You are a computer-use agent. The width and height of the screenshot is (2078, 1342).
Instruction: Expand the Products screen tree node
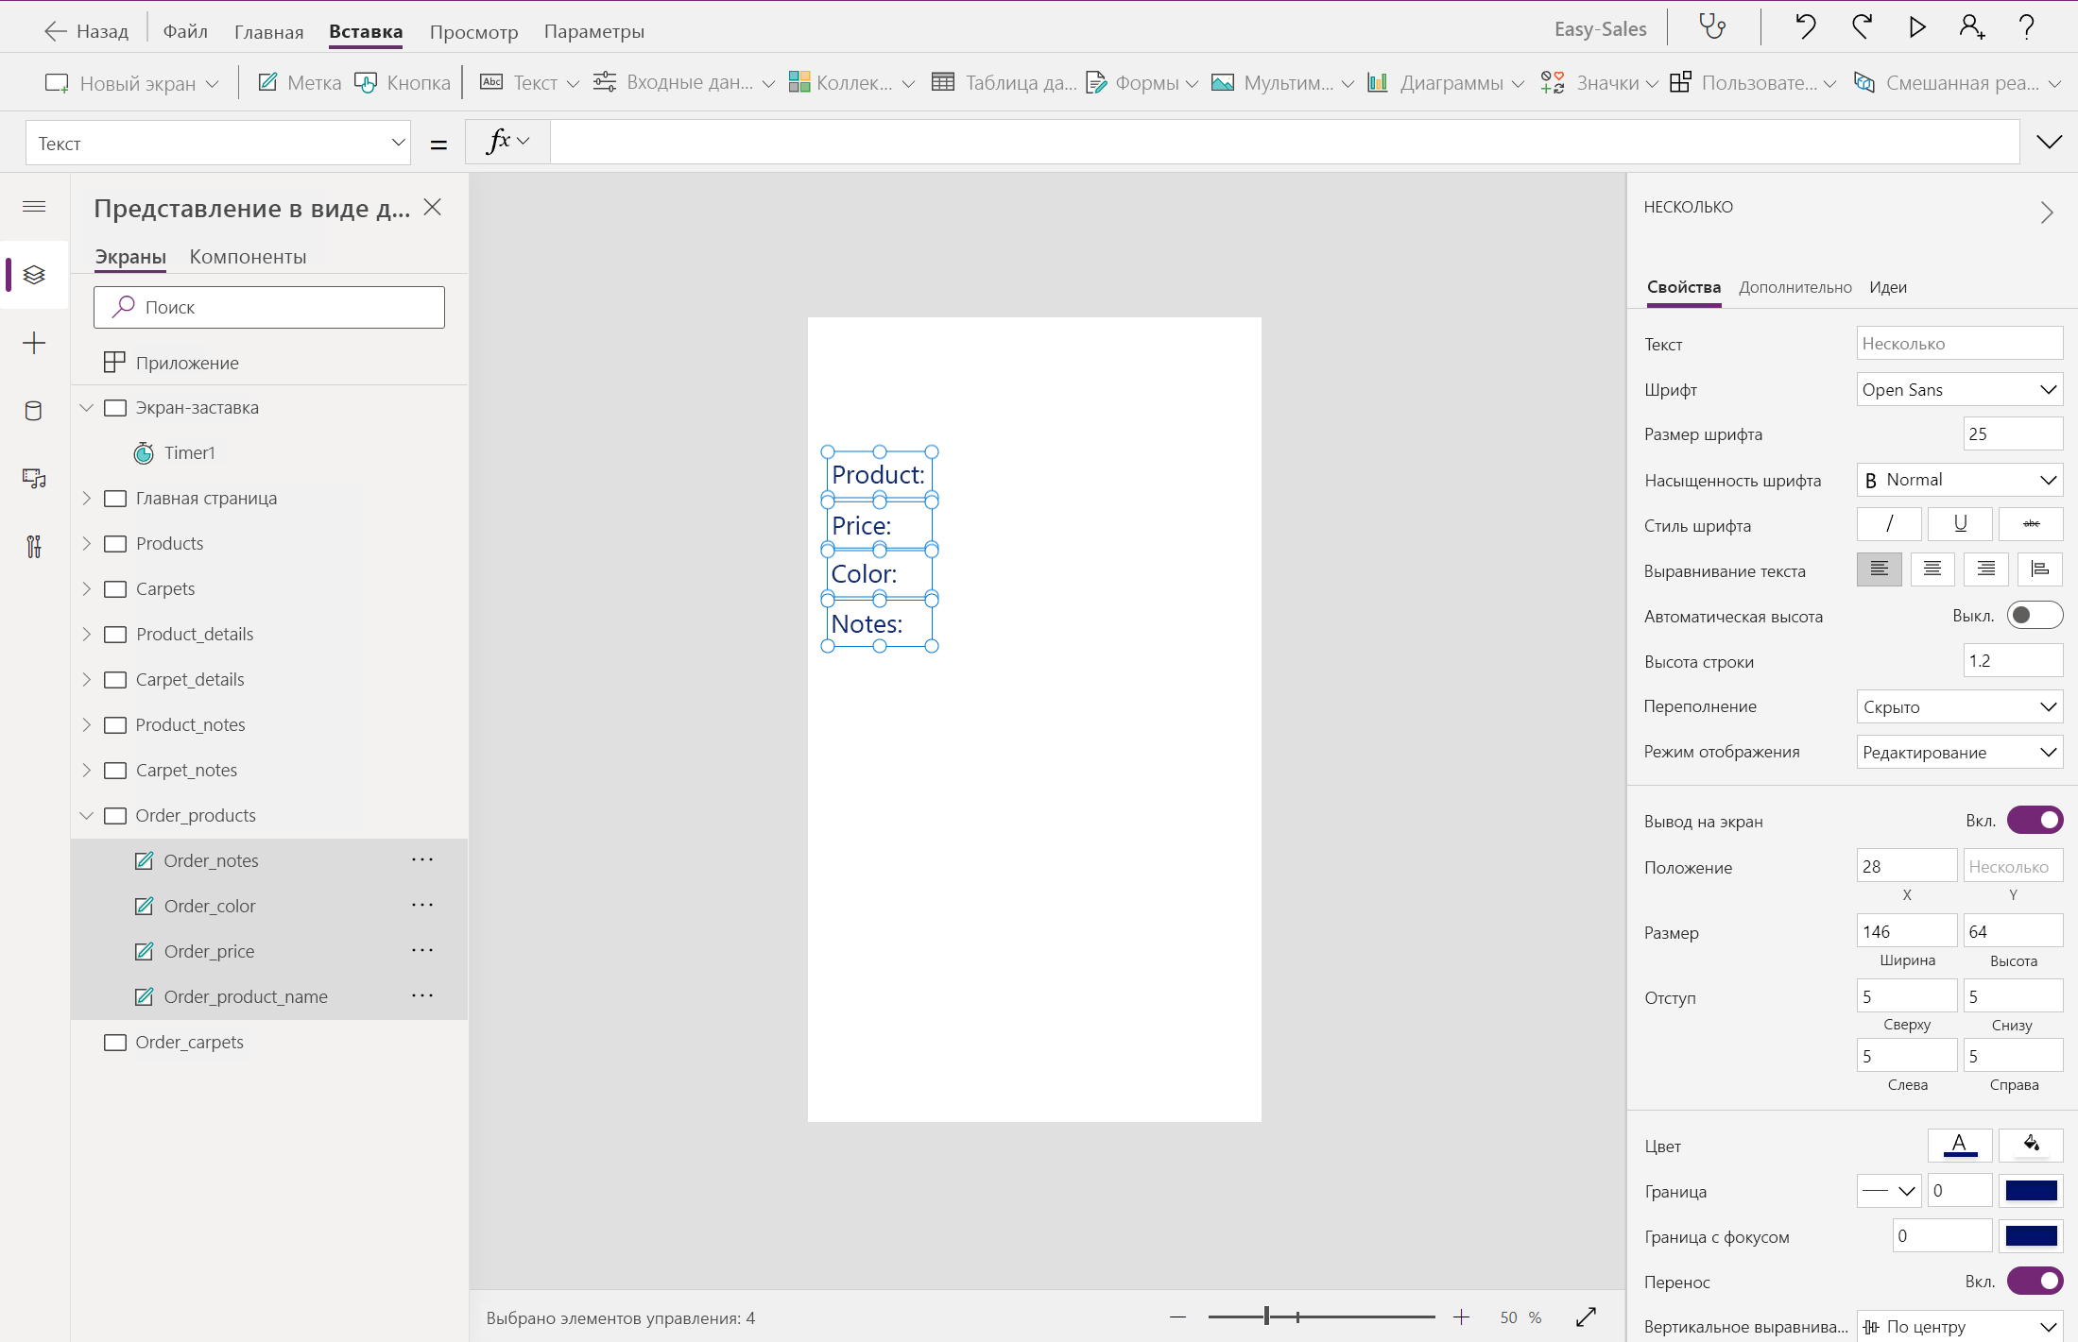tap(87, 544)
